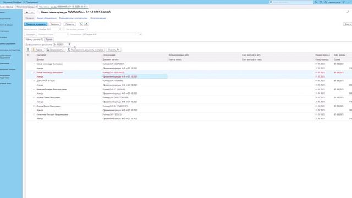Click Оформление аренды № 1 document cell
The image size is (352, 198).
coord(120,94)
